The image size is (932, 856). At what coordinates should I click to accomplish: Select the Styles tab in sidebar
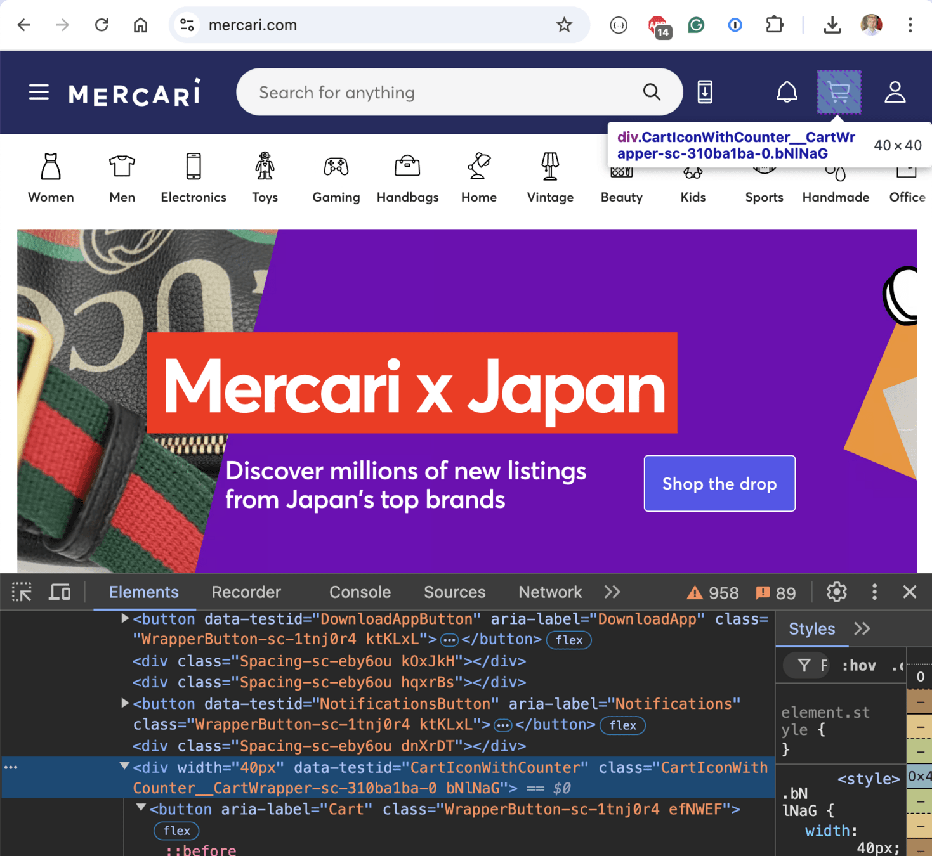click(x=811, y=629)
